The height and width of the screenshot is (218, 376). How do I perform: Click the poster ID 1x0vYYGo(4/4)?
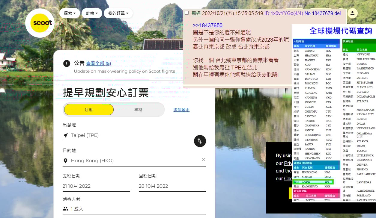284,13
